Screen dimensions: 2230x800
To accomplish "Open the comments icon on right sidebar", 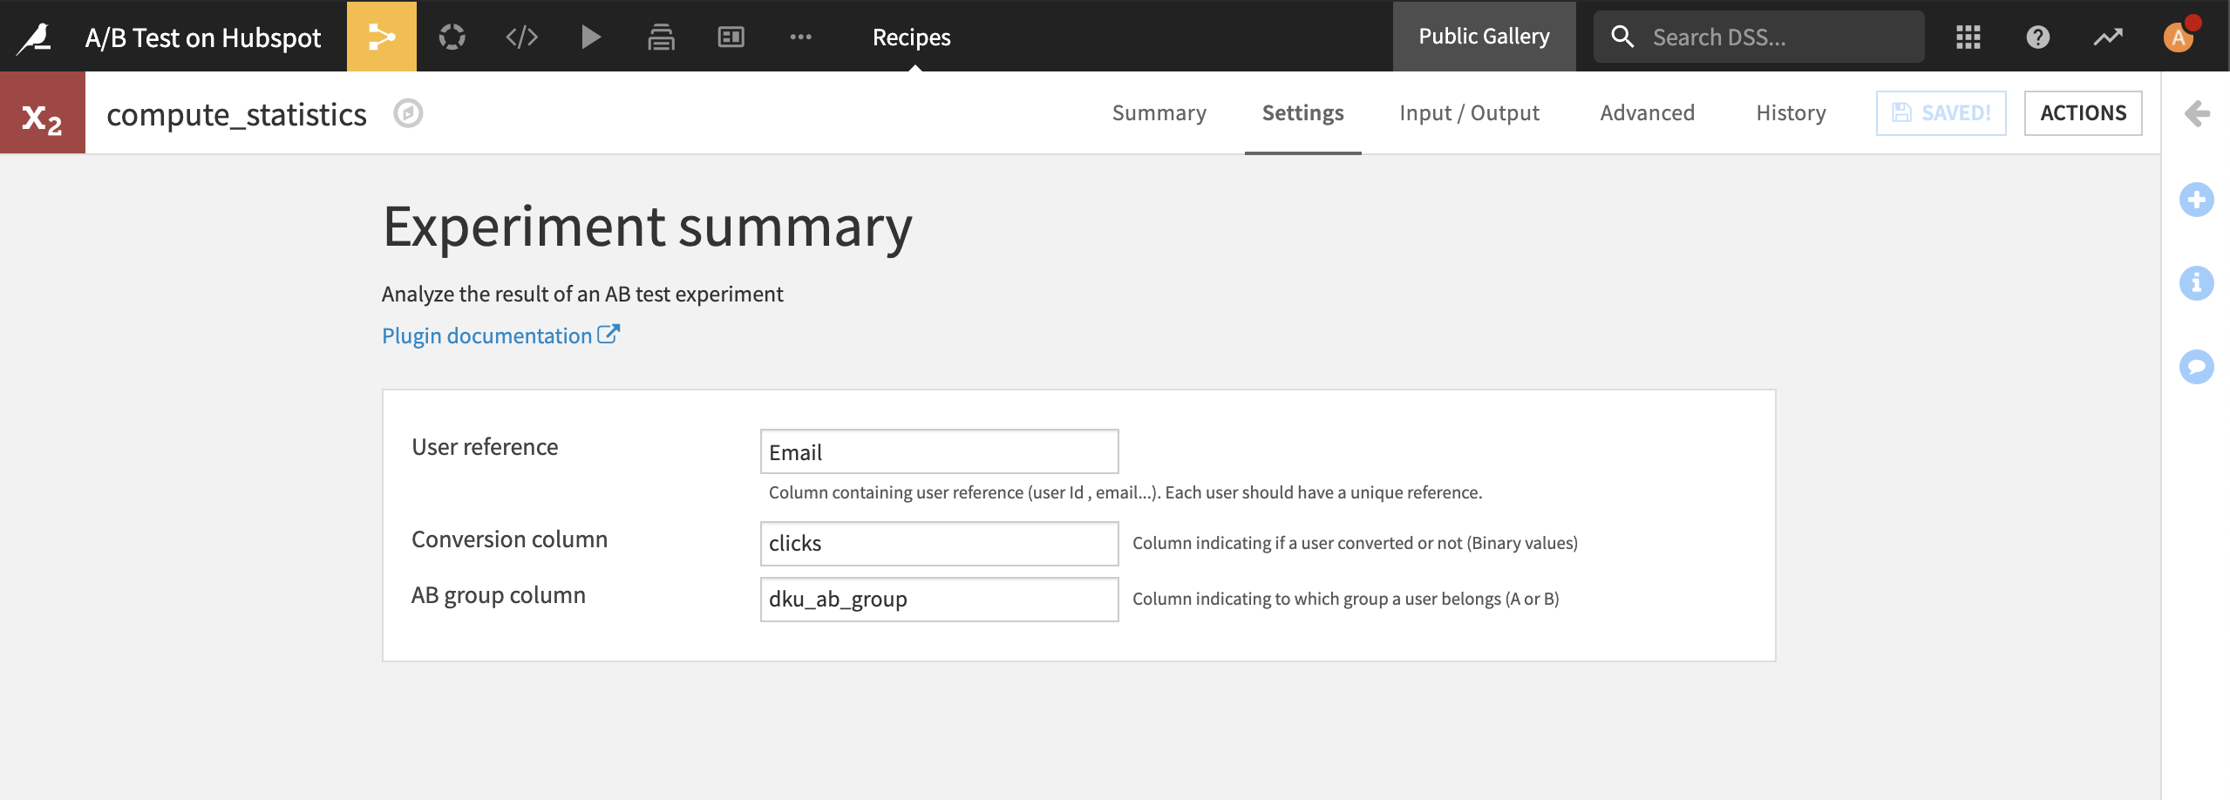I will pos(2198,367).
